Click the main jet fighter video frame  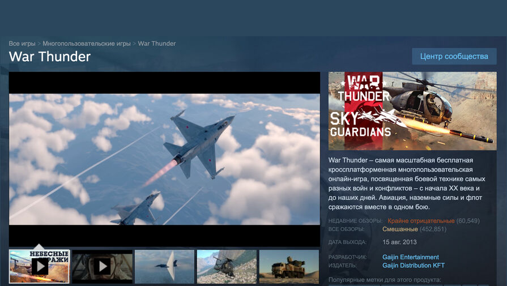[165, 159]
